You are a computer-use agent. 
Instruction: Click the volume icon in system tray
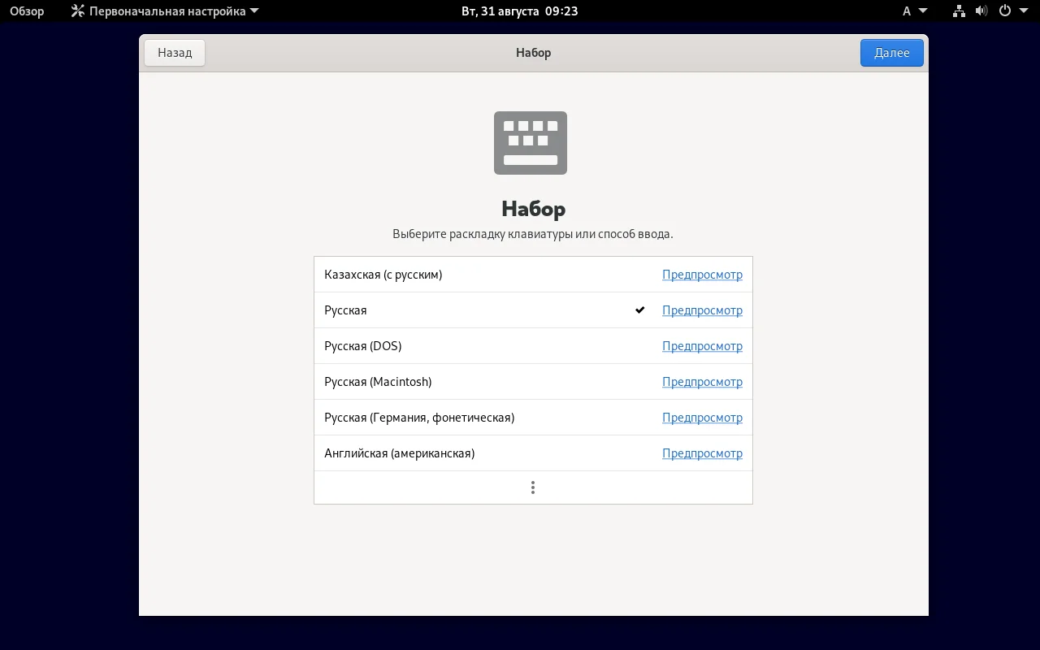[x=981, y=11]
